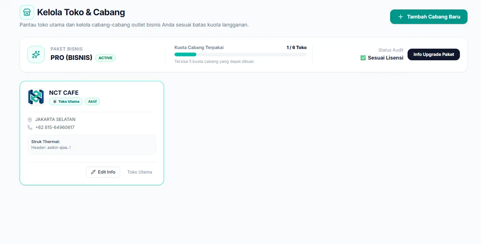
Task: Click the PRO (BISNIS) package name
Action: [71, 58]
